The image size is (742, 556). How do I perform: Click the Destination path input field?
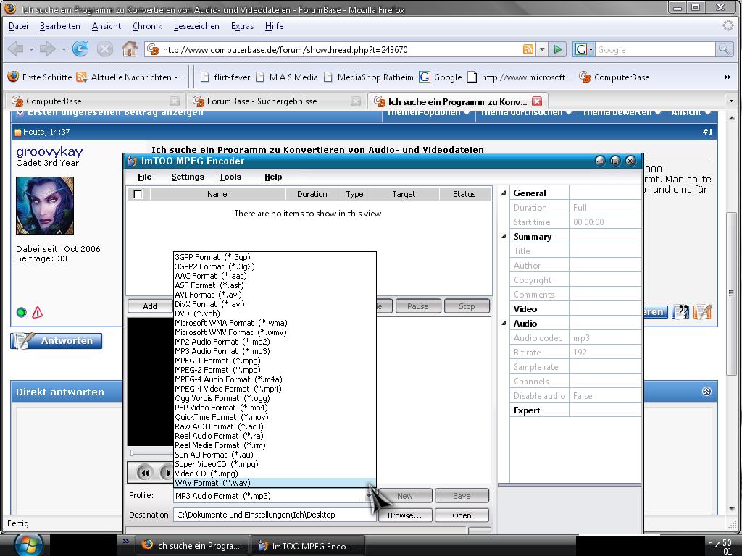[x=275, y=515]
